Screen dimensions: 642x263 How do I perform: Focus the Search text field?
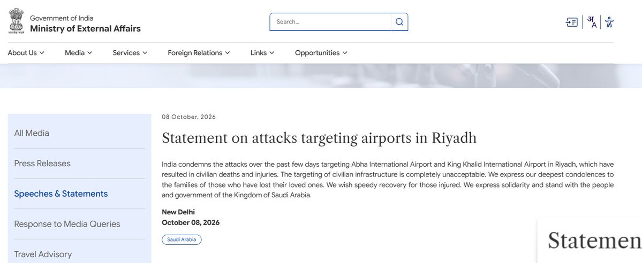tap(330, 22)
